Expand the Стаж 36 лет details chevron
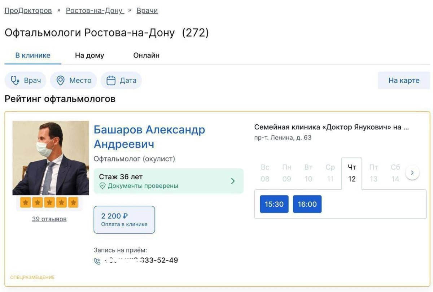This screenshot has width=433, height=292. click(233, 181)
